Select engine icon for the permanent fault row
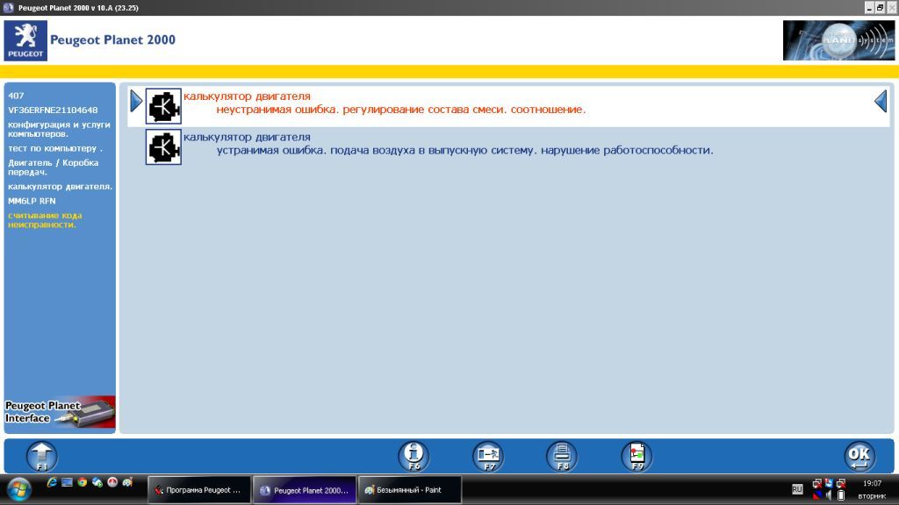 [163, 106]
